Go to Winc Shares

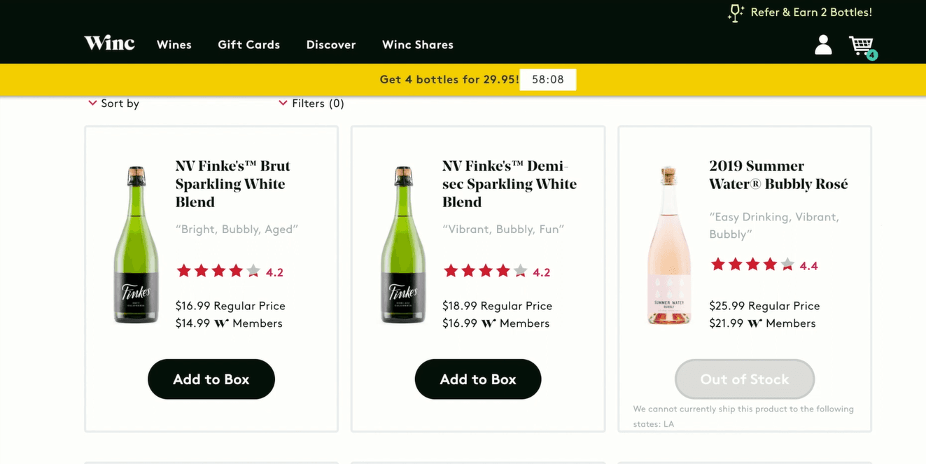pyautogui.click(x=418, y=45)
